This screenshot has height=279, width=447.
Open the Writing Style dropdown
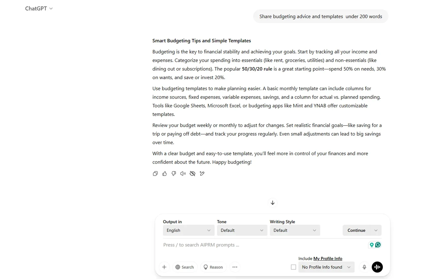pos(295,230)
